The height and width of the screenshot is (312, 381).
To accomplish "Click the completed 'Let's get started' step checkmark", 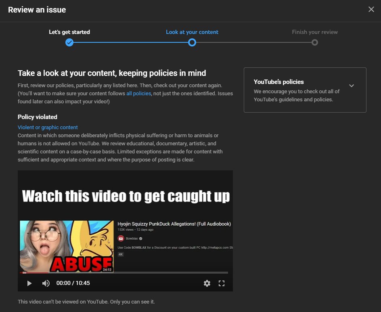I will point(69,42).
